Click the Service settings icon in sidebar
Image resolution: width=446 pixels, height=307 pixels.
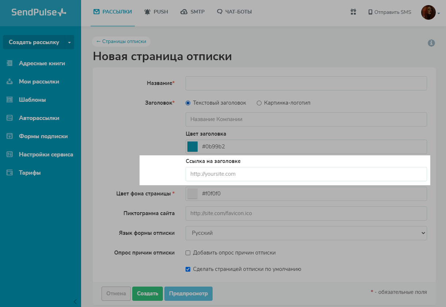[x=10, y=155]
